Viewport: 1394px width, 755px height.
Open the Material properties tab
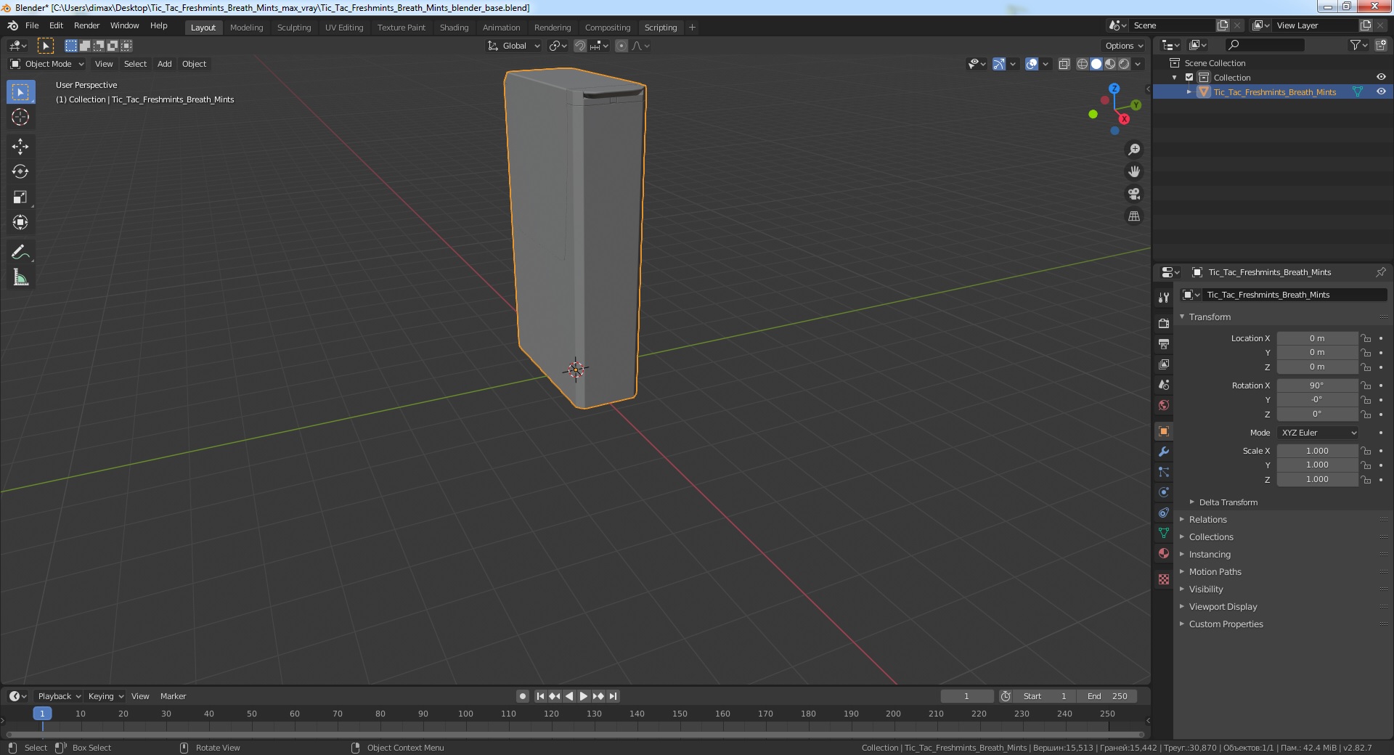pyautogui.click(x=1164, y=553)
